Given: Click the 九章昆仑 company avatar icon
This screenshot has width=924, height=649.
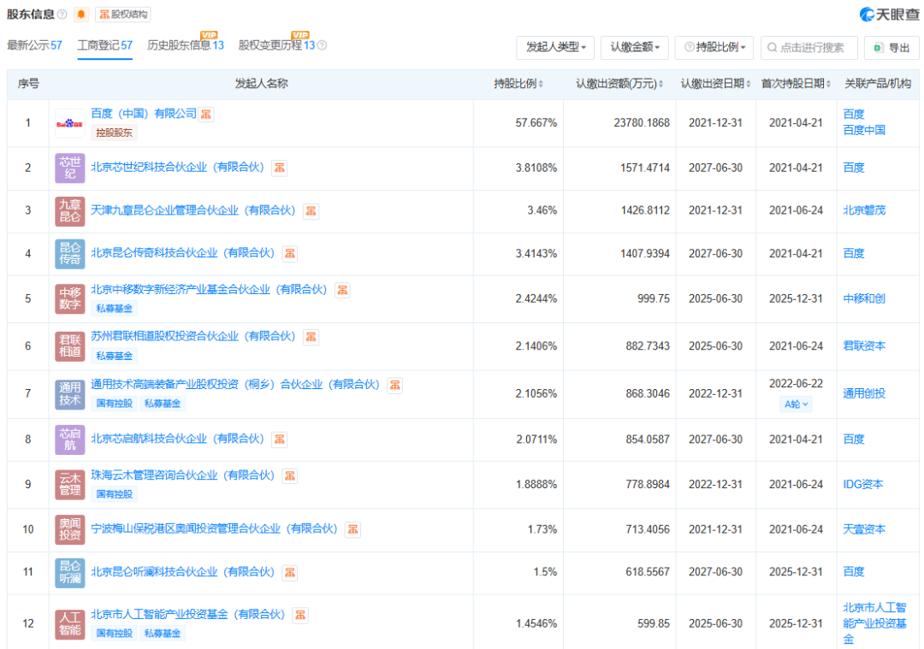Looking at the screenshot, I should pyautogui.click(x=69, y=211).
